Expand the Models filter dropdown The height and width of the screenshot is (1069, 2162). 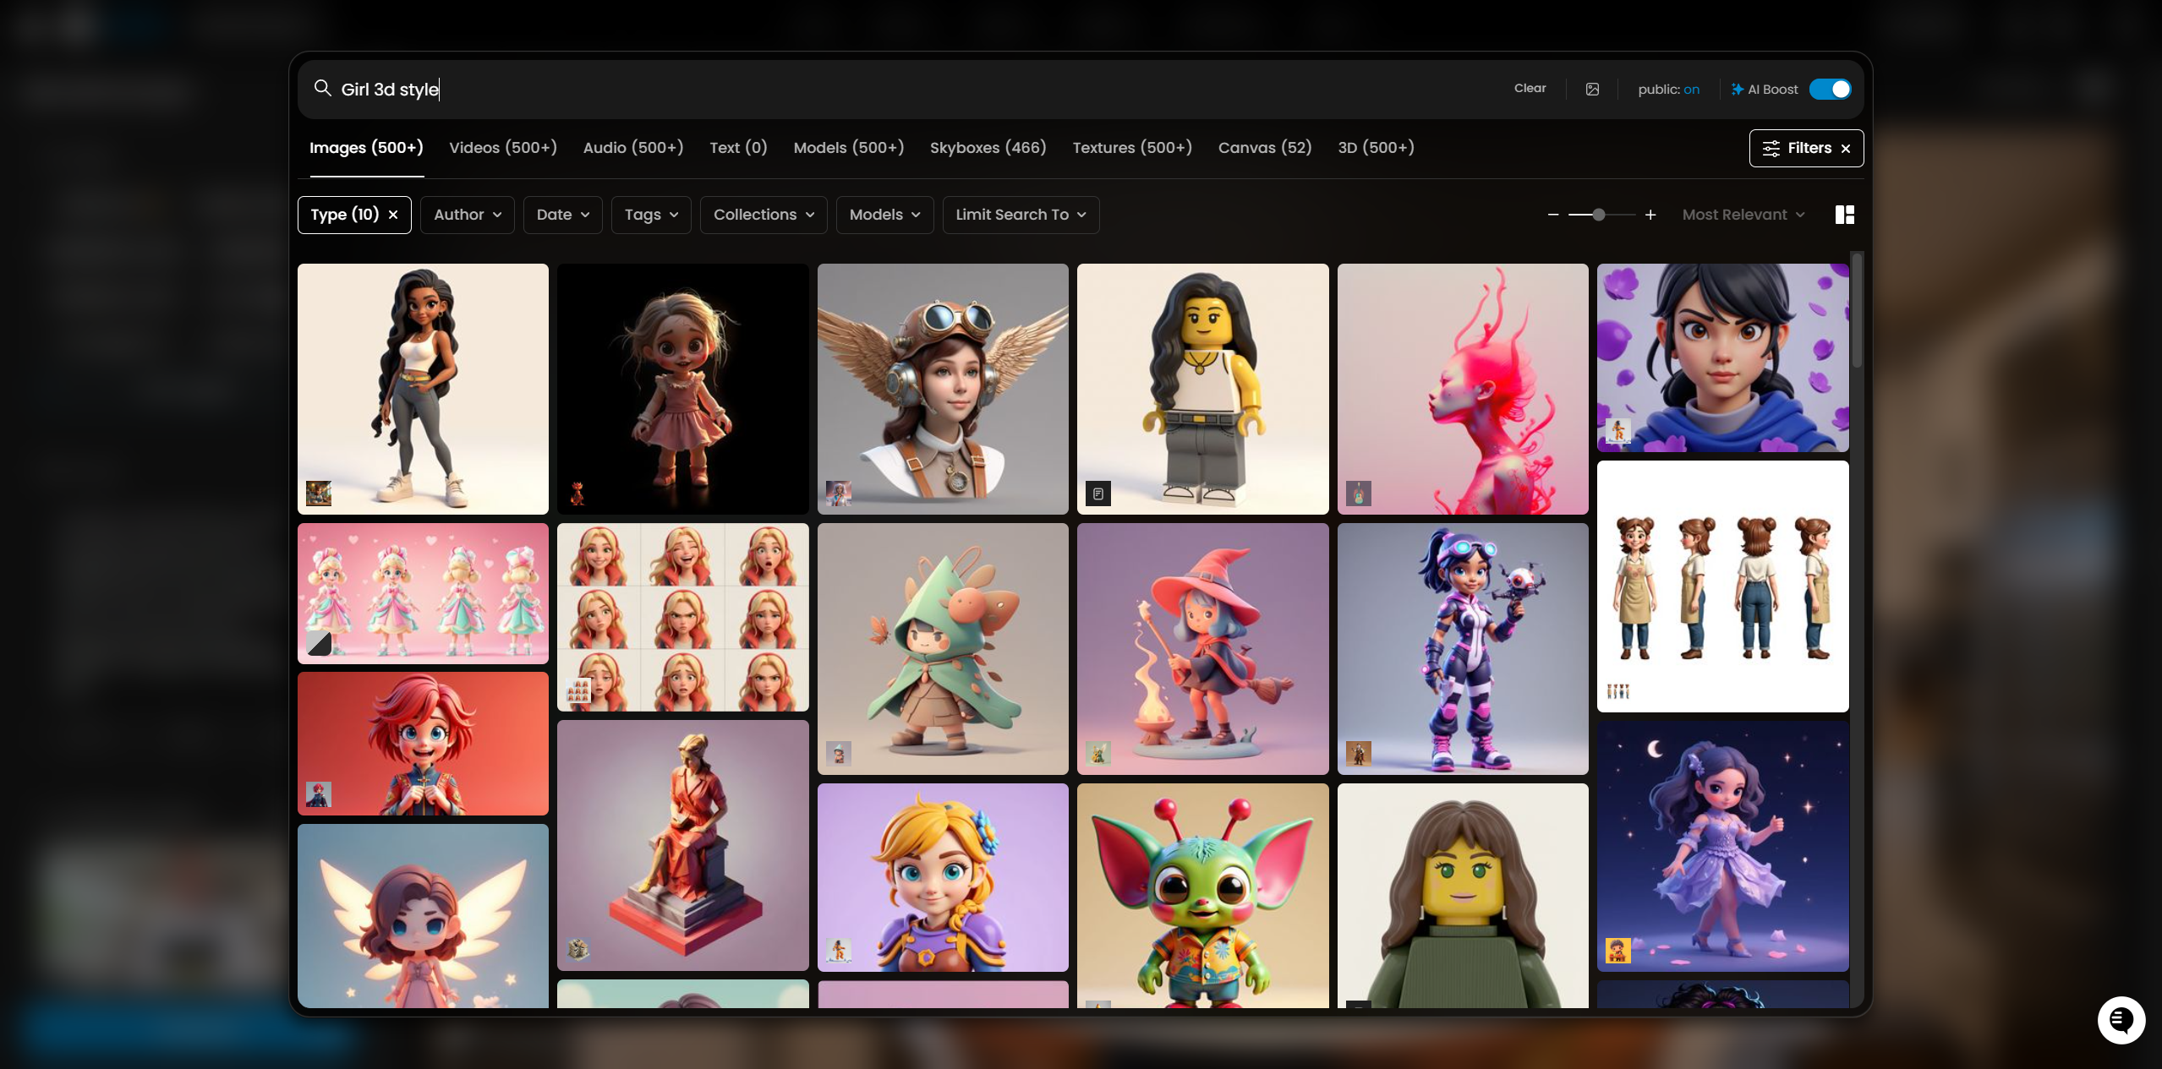[884, 215]
